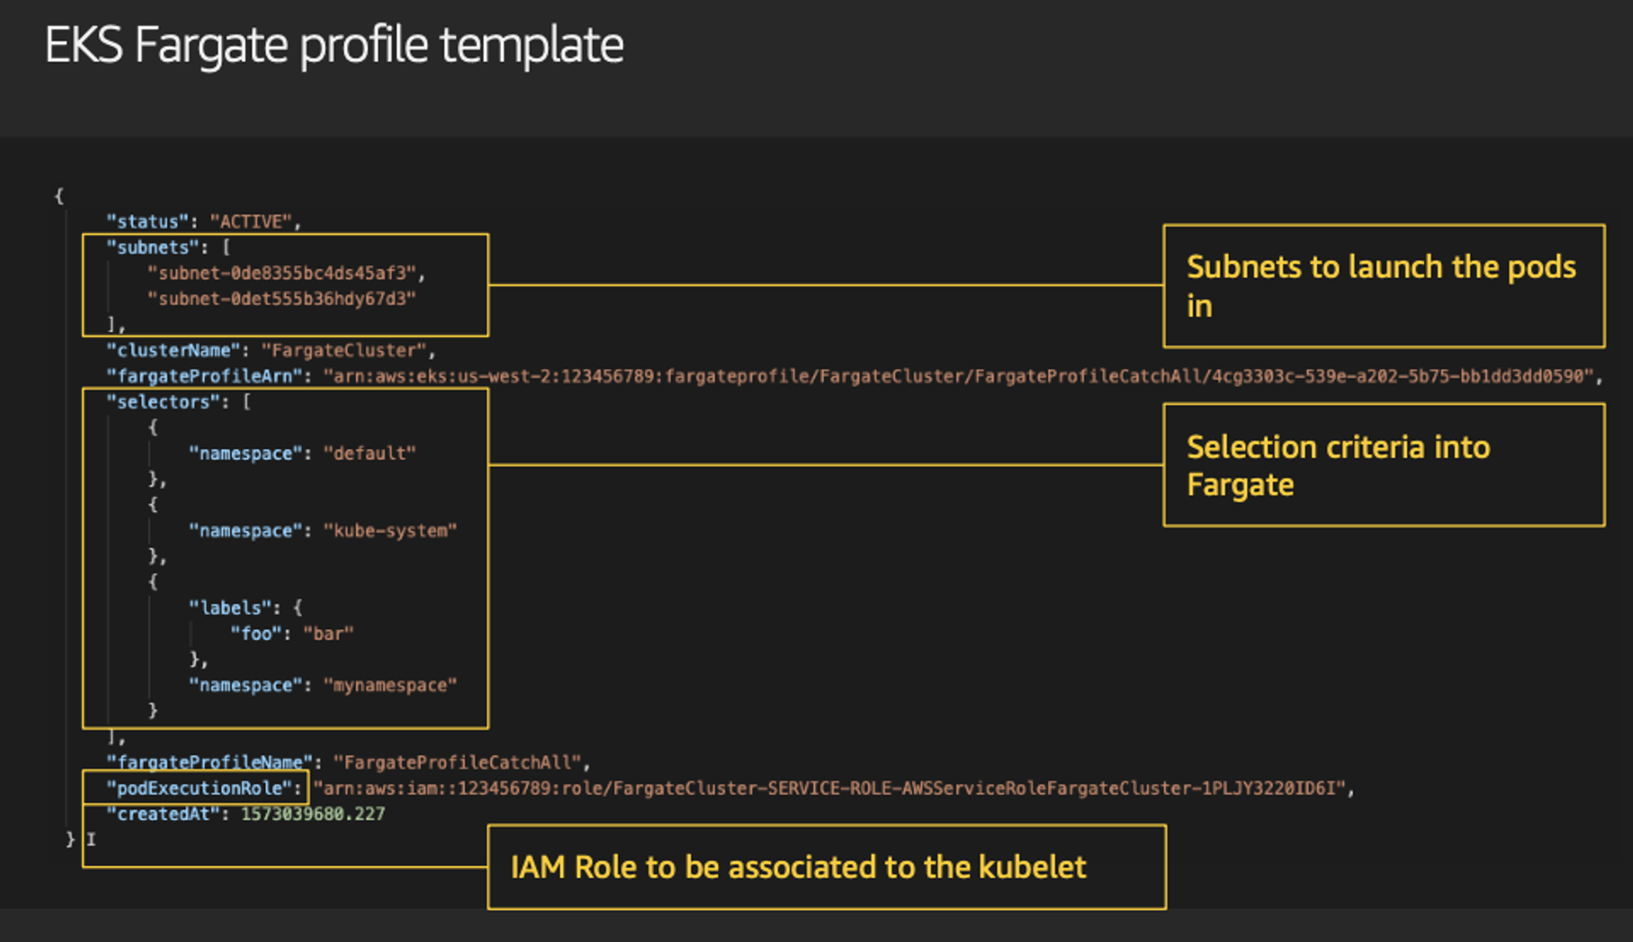
Task: Click the 'IAM Role to be associated' callout box
Action: pyautogui.click(x=826, y=868)
